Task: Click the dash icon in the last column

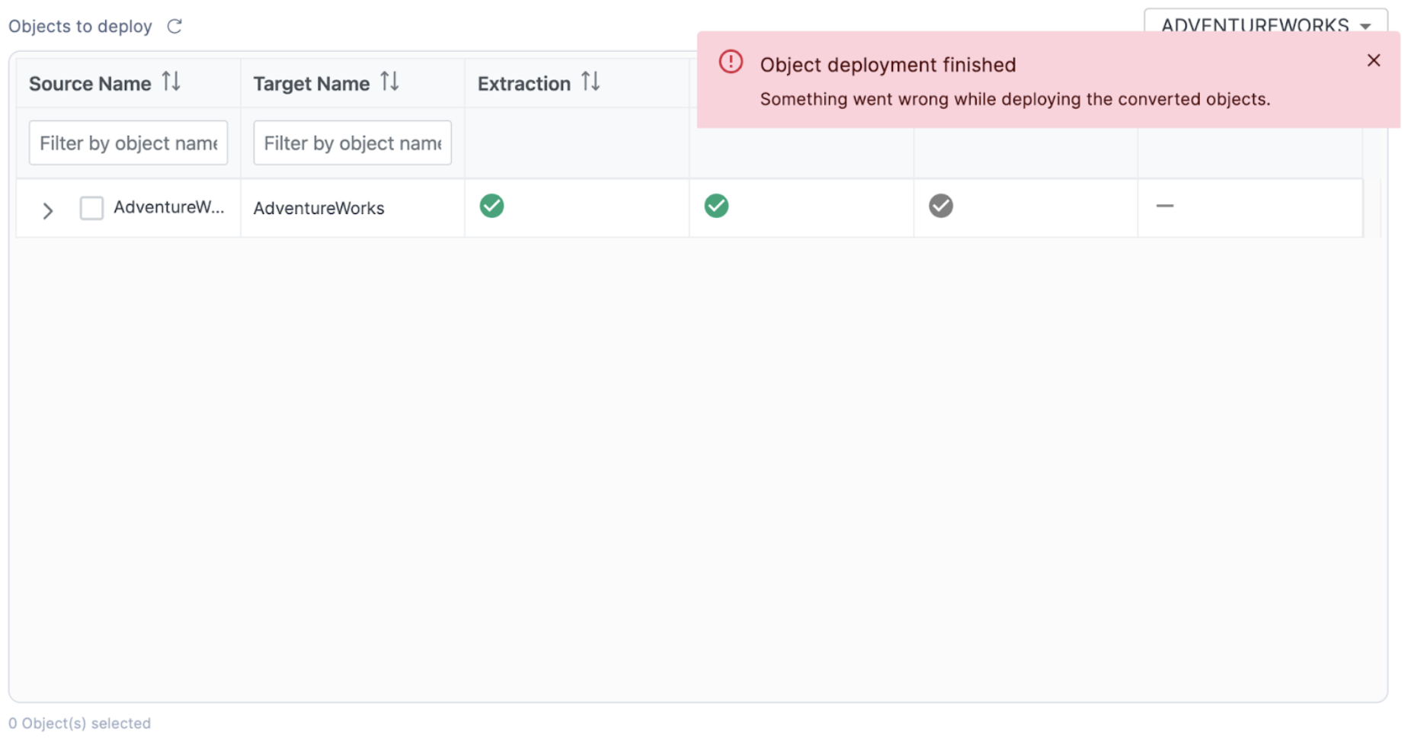Action: point(1164,206)
